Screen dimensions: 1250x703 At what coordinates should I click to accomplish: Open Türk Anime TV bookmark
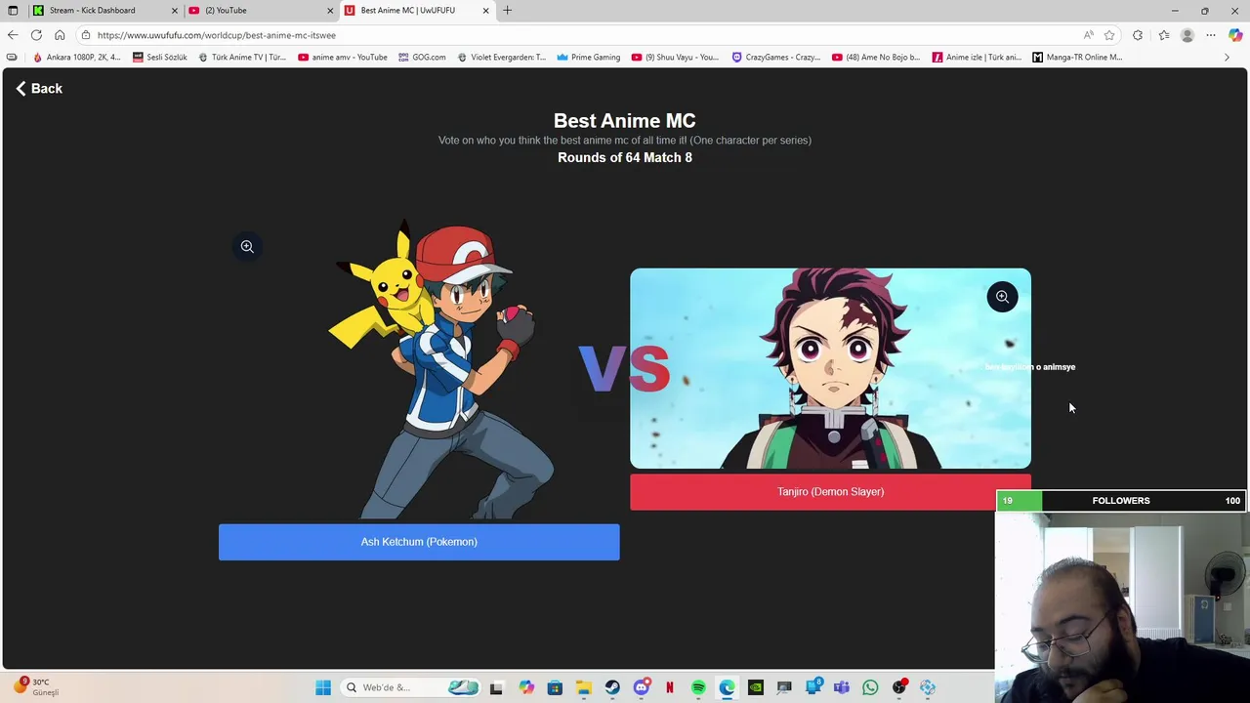[x=242, y=58]
